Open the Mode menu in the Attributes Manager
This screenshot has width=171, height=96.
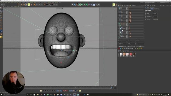coord(148,6)
